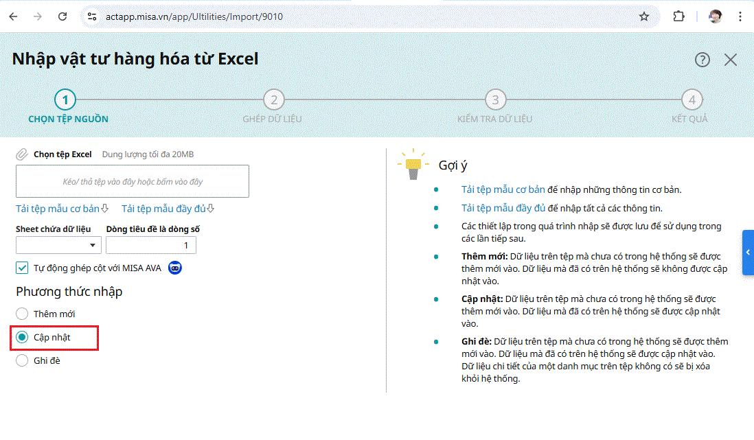Screen dimensions: 754x440
Task: Toggle Tự động ghép cột với MISA AVA
Action: [x=22, y=268]
